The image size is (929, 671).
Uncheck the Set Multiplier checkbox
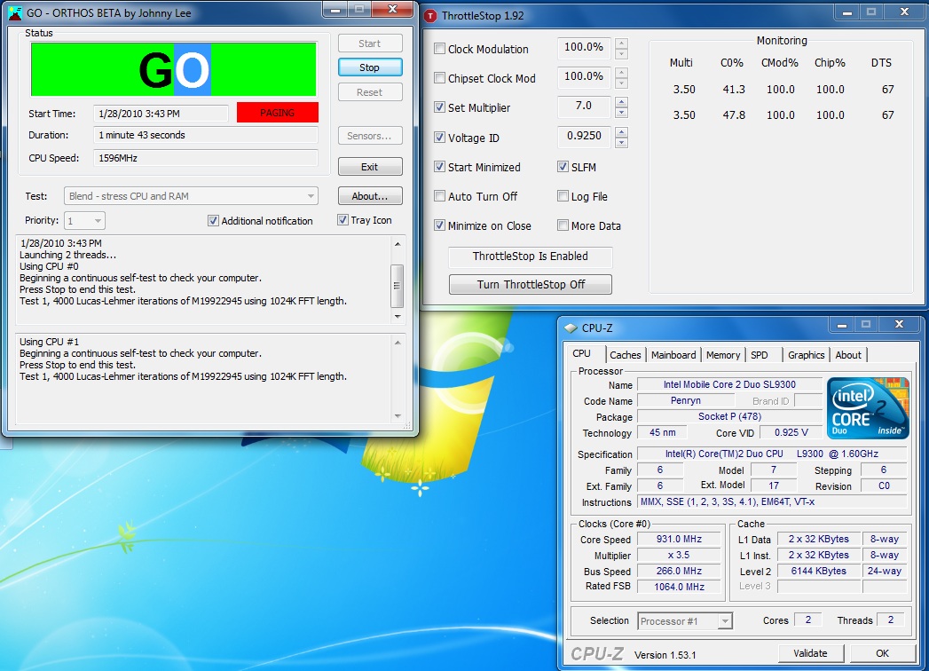click(x=439, y=107)
